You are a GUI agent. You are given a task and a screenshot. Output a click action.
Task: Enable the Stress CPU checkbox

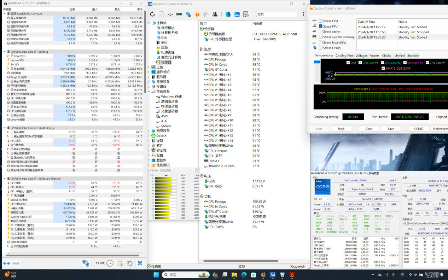point(321,21)
